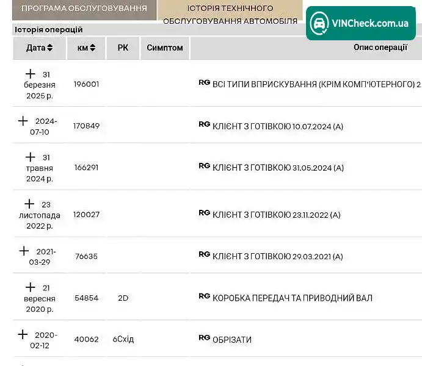Screen dimensions: 422x366
Task: Click the Симптом column header
Action: [165, 48]
